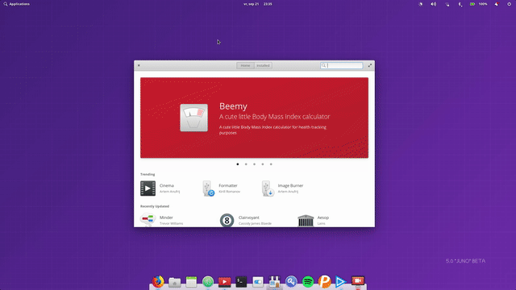Open the Beemy featured banner
Viewport: 516px width, 290px height.
click(x=254, y=118)
